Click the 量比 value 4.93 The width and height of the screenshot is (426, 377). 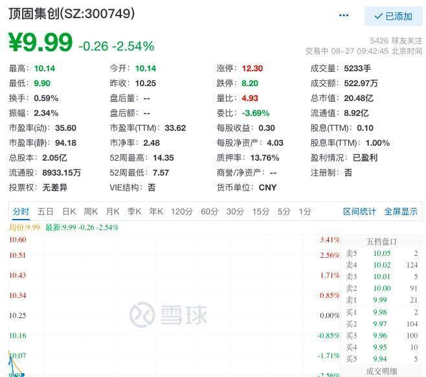click(x=250, y=98)
